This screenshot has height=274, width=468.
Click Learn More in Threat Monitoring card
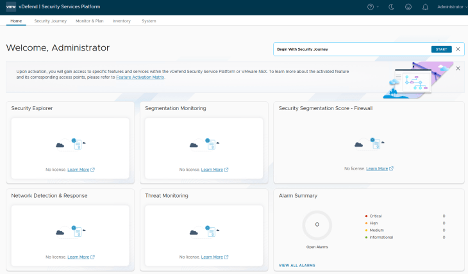coord(212,257)
